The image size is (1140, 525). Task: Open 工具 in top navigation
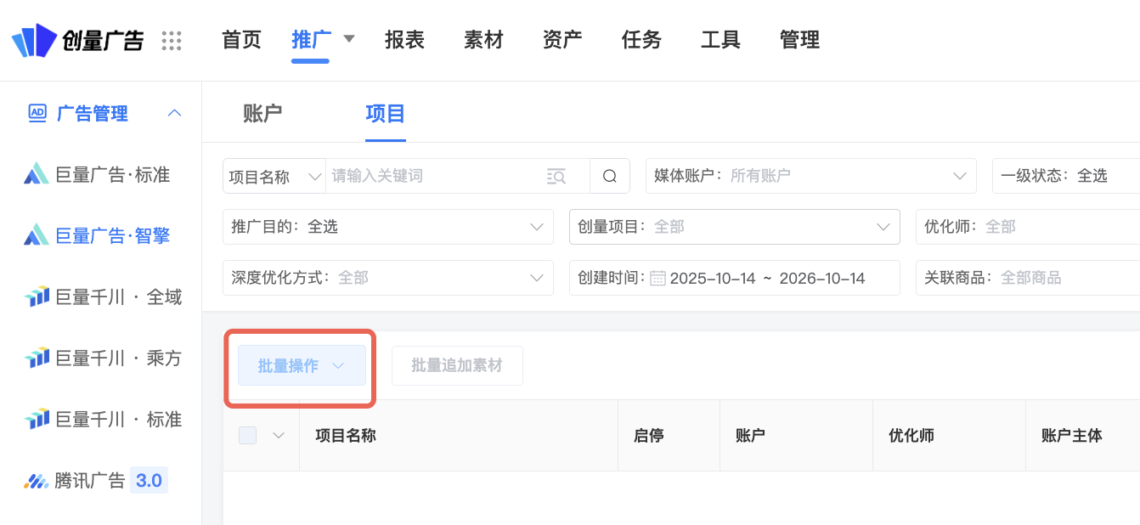point(720,39)
